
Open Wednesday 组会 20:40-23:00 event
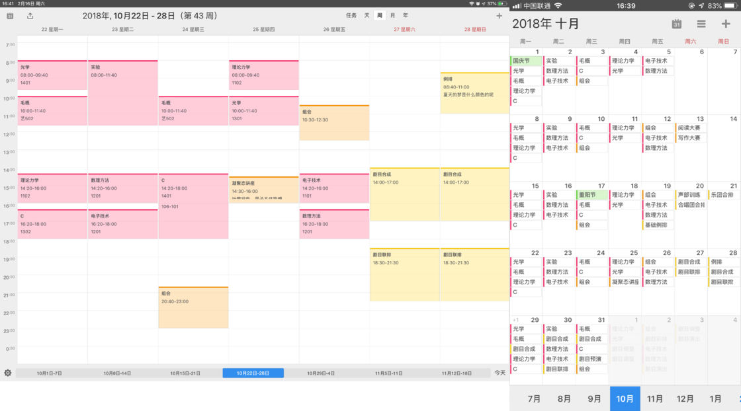pos(193,307)
